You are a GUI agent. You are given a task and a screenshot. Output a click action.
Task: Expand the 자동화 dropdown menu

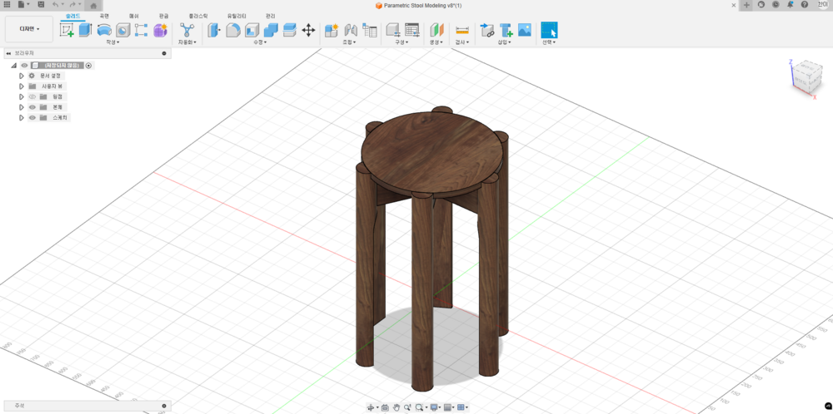(187, 42)
